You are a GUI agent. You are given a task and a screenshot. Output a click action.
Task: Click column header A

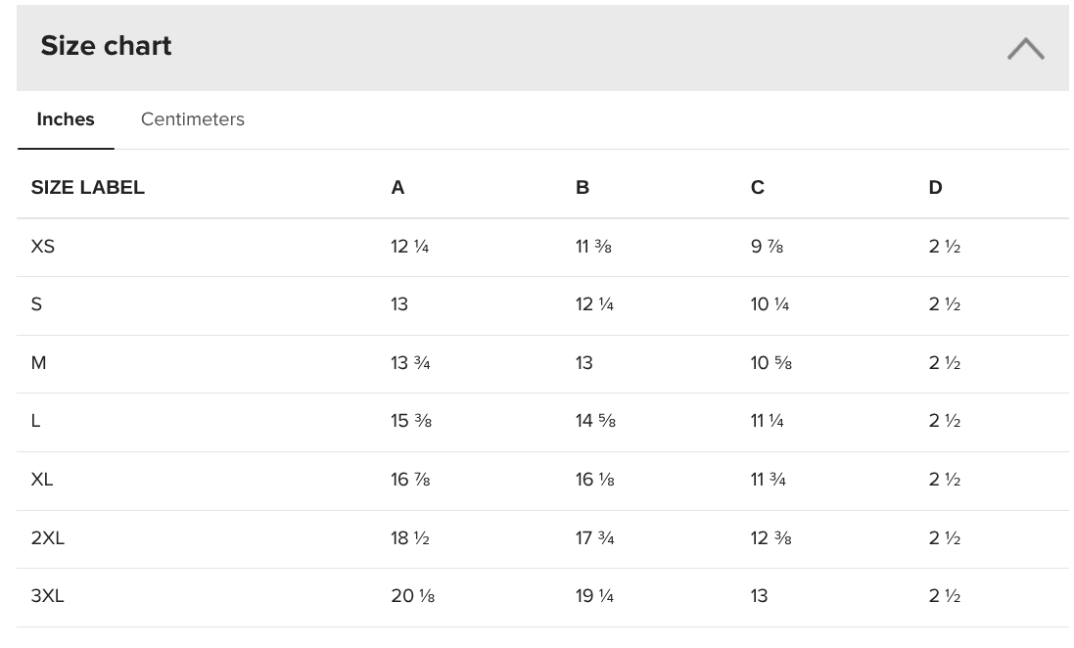click(x=397, y=188)
